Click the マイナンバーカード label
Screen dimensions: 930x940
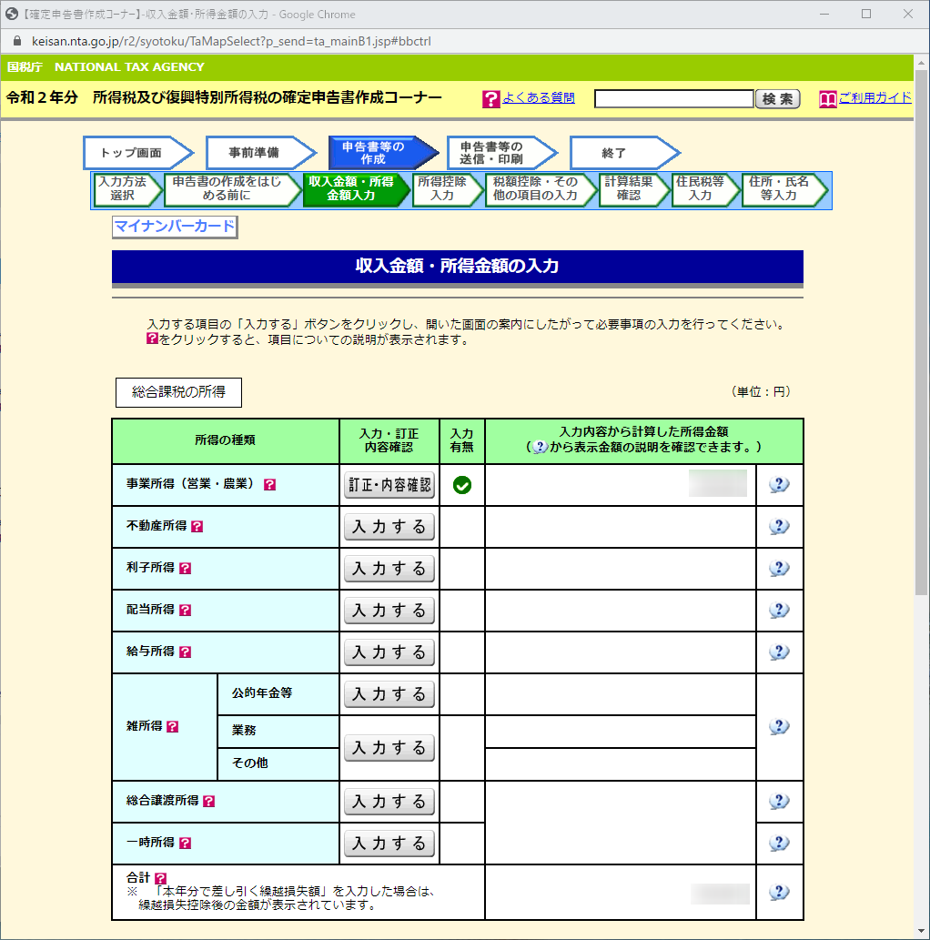point(175,227)
